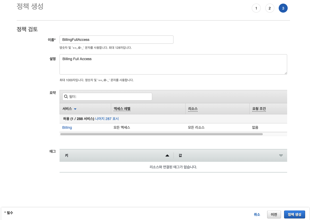Image resolution: width=310 pixels, height=220 pixels.
Task: Sort tags by the 값 column
Action: (x=230, y=155)
